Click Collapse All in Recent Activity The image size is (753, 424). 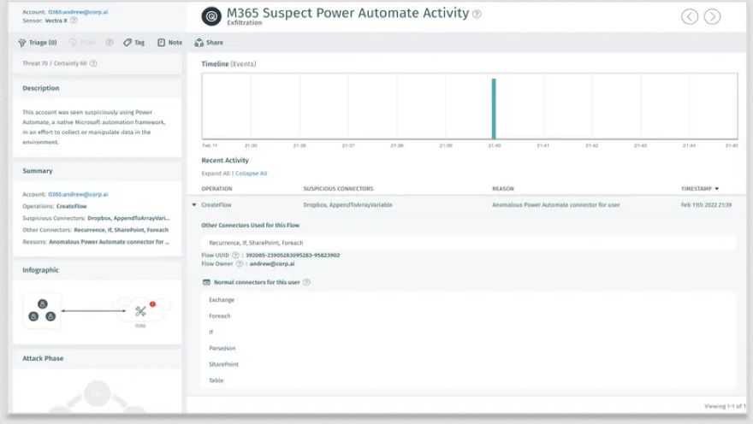coord(252,174)
